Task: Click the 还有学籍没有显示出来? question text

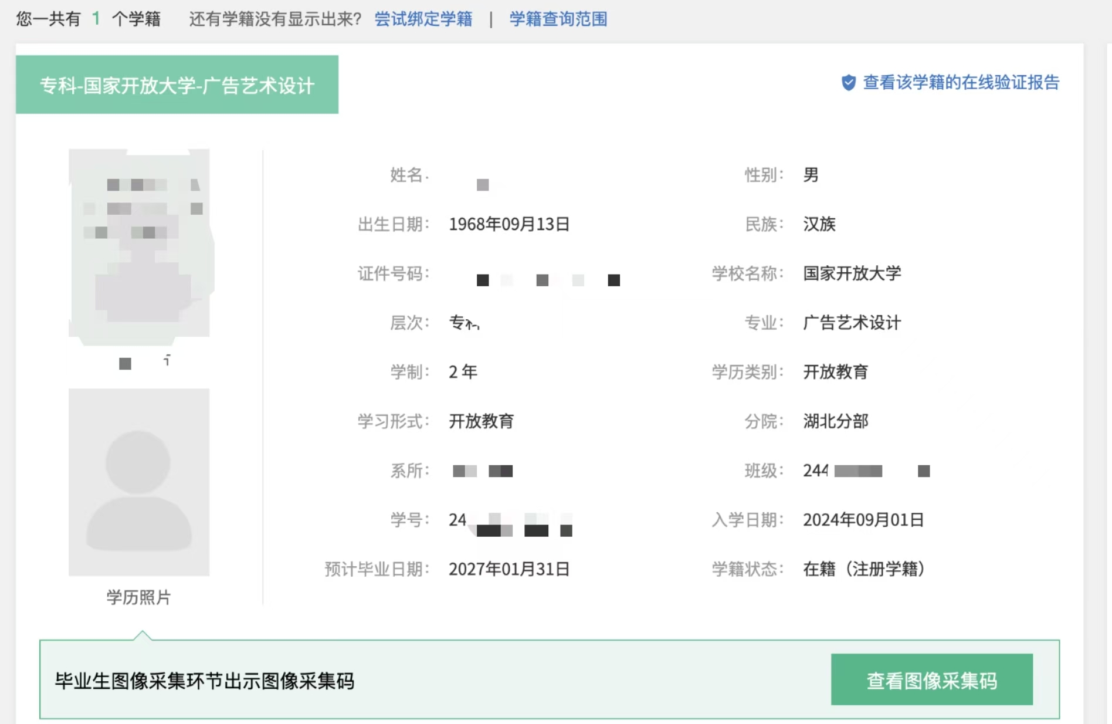Action: pos(275,19)
